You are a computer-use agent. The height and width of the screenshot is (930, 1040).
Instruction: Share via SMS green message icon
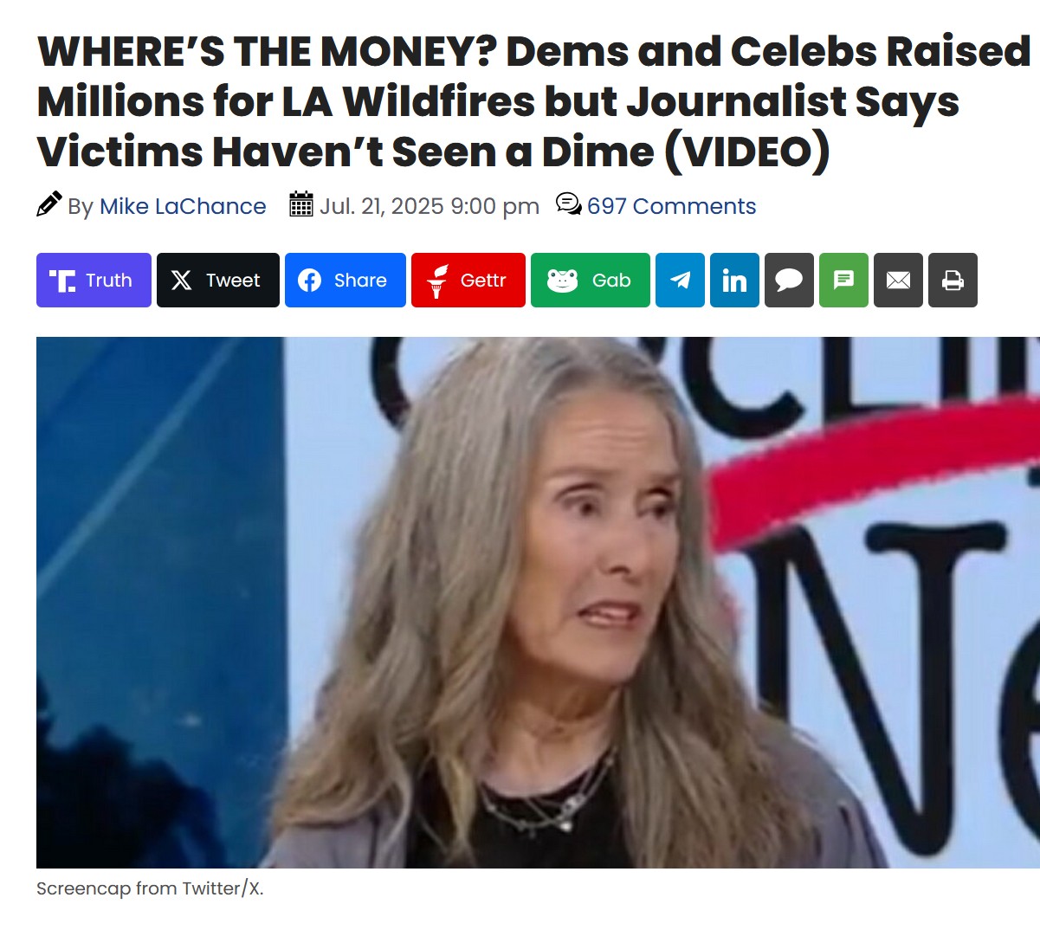click(843, 280)
